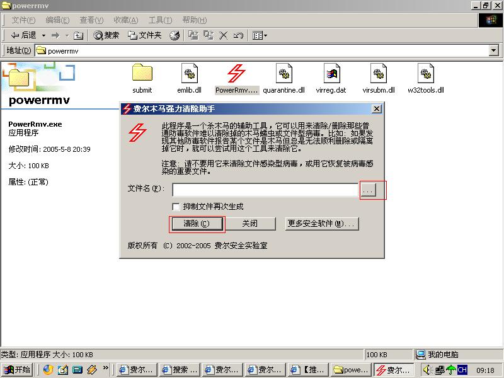Viewport: 504px width, 378px height.
Task: Select the PowerRmv.exe file icon
Action: point(237,73)
